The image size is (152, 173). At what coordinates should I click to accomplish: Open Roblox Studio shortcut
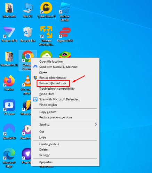pyautogui.click(x=65, y=8)
